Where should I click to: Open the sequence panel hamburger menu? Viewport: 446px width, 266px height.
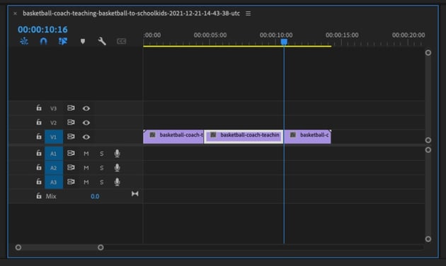pyautogui.click(x=248, y=13)
